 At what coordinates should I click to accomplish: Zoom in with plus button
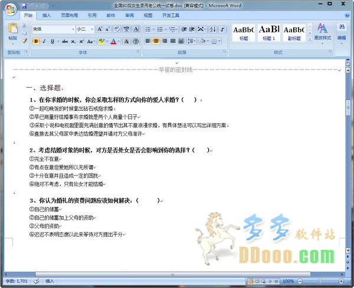click(x=341, y=281)
